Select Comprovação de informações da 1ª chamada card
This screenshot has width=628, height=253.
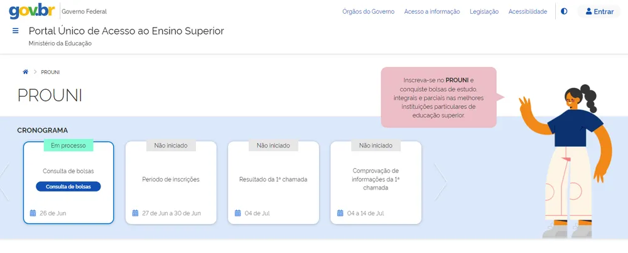(x=376, y=183)
